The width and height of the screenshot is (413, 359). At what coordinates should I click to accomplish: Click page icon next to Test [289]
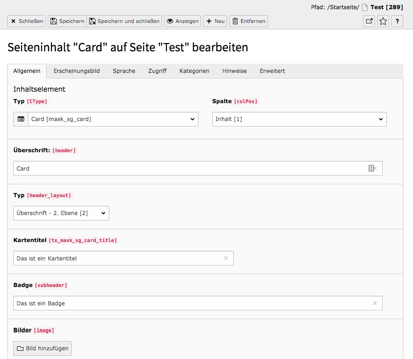pyautogui.click(x=365, y=7)
